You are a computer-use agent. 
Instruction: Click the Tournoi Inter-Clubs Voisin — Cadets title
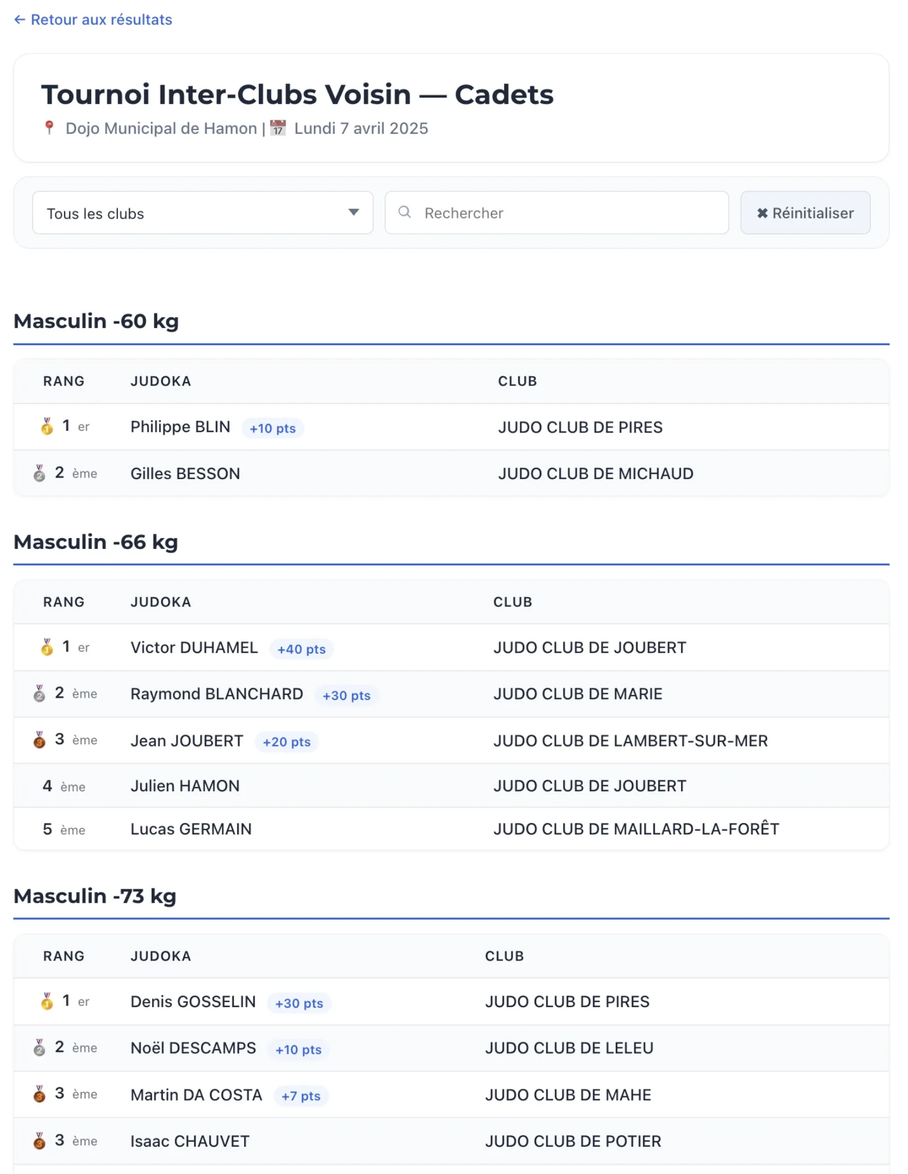(x=297, y=95)
